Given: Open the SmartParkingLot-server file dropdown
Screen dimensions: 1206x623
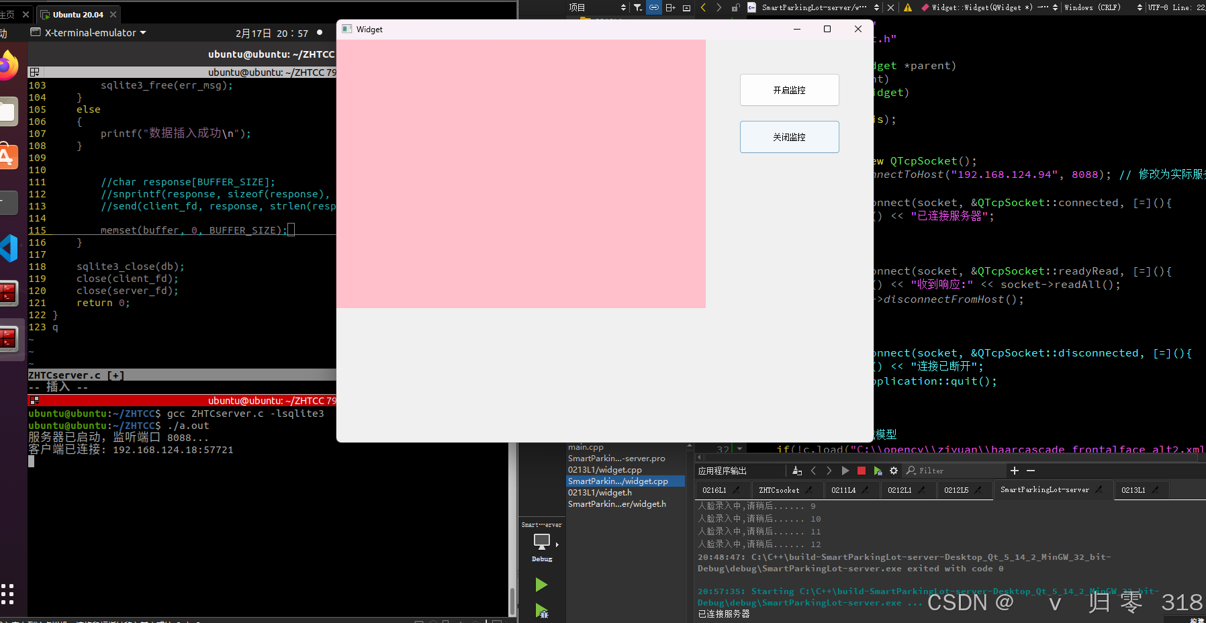Looking at the screenshot, I should tap(814, 7).
